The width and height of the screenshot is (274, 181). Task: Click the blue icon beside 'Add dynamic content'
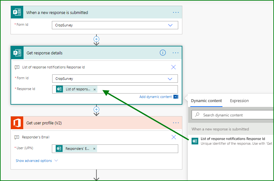point(176,97)
